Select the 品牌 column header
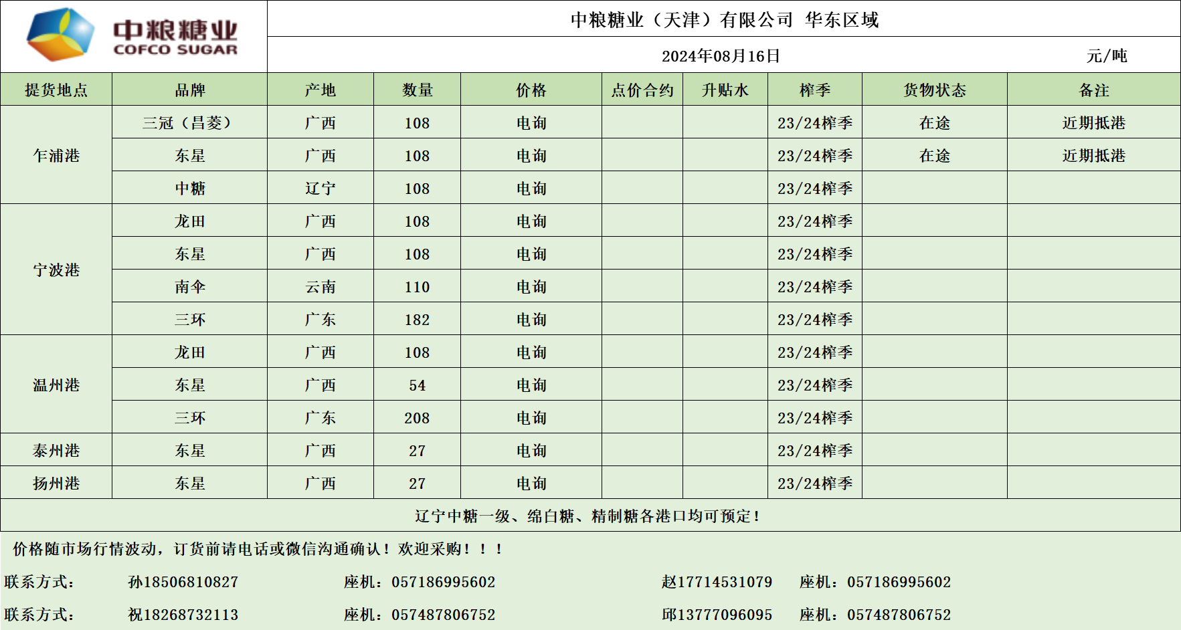Viewport: 1181px width, 630px height. tap(189, 90)
